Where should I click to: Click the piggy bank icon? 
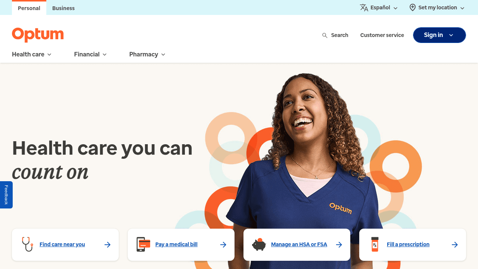tap(259, 244)
